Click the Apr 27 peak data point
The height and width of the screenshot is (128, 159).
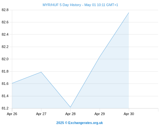point(41,72)
